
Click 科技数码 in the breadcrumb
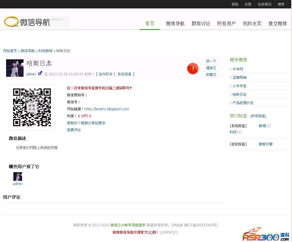(x=45, y=51)
